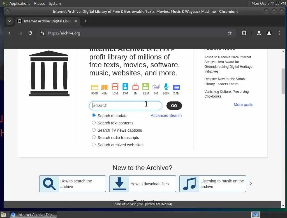287x218 pixels.
Task: Open How to download files guide
Action: click(x=143, y=184)
